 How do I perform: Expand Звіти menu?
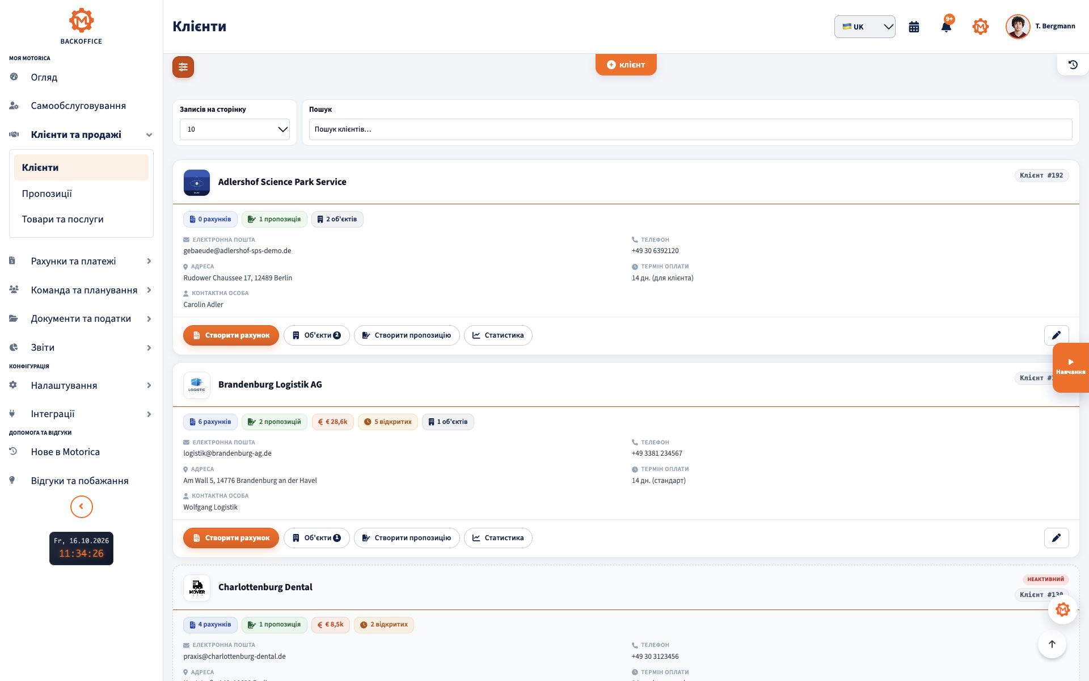pyautogui.click(x=81, y=347)
